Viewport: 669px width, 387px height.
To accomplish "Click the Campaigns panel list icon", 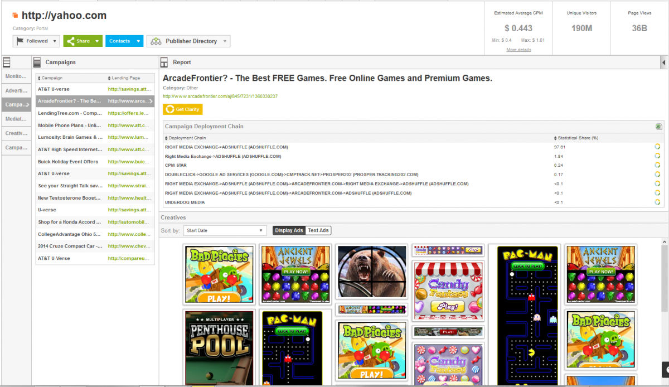I will 37,62.
